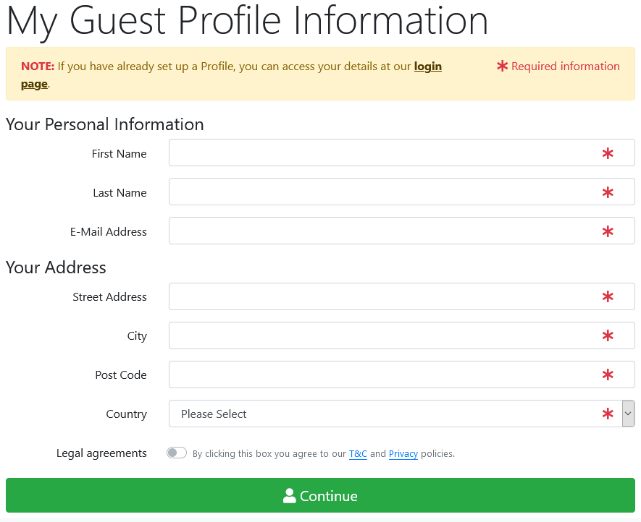Click the 'Country' label
The height and width of the screenshot is (522, 641).
coord(126,415)
